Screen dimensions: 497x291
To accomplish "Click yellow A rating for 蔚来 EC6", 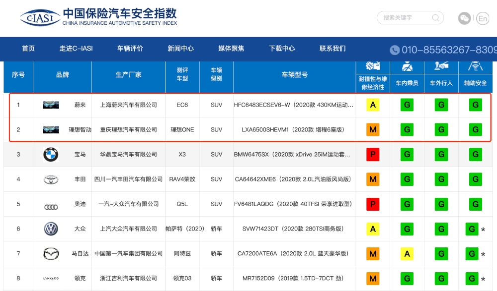I will 373,105.
